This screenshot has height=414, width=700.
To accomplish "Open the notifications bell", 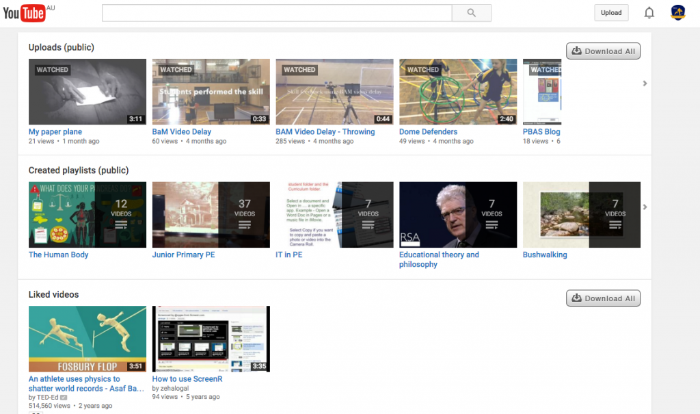I will (x=649, y=13).
